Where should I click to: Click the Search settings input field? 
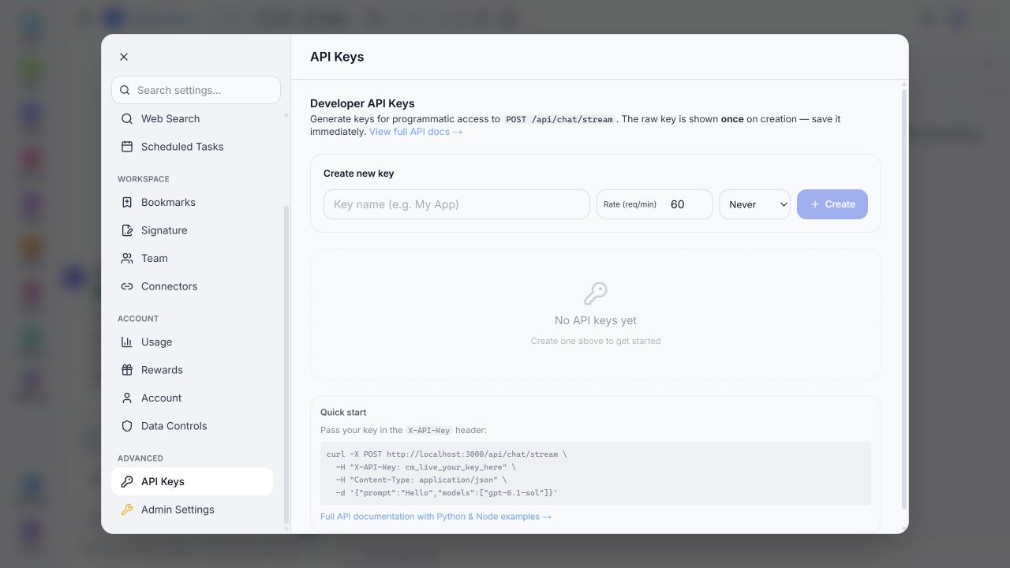[196, 90]
